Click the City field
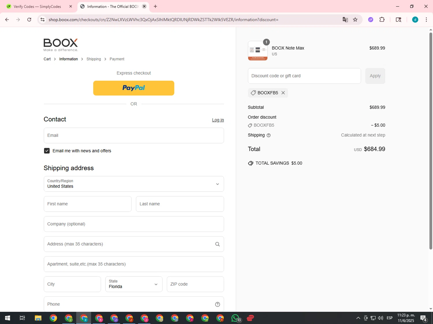The width and height of the screenshot is (433, 324). [72, 284]
